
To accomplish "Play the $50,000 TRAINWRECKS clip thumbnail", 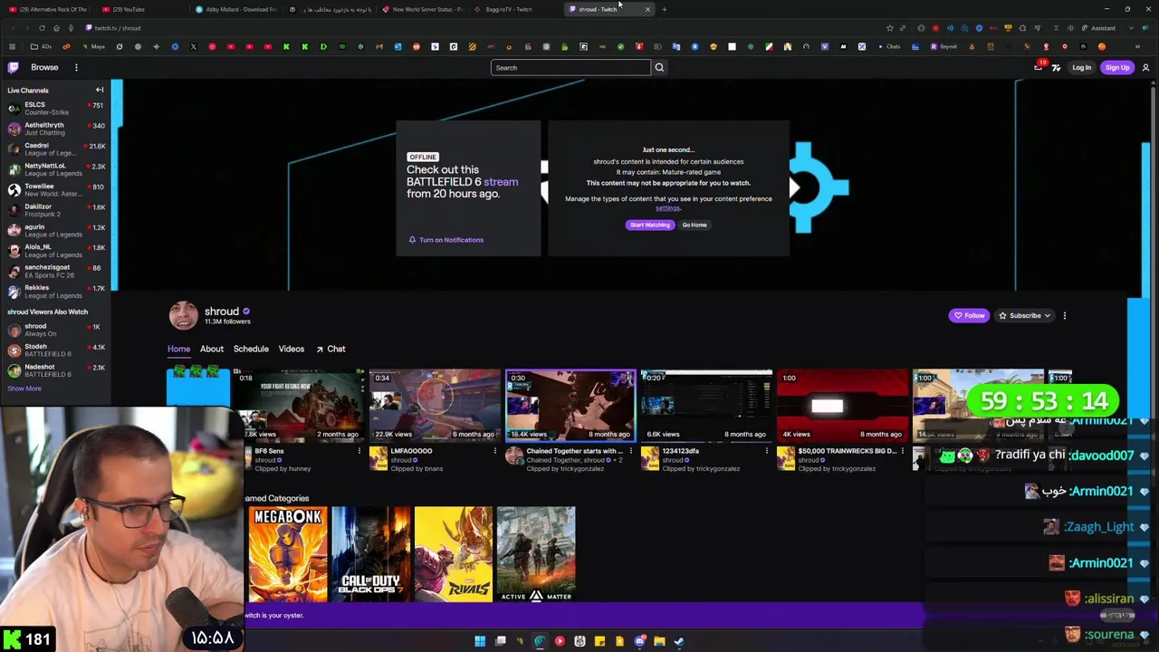I will point(842,405).
